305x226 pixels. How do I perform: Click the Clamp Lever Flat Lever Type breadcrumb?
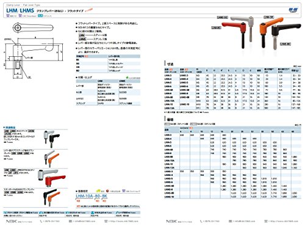[x=23, y=5]
